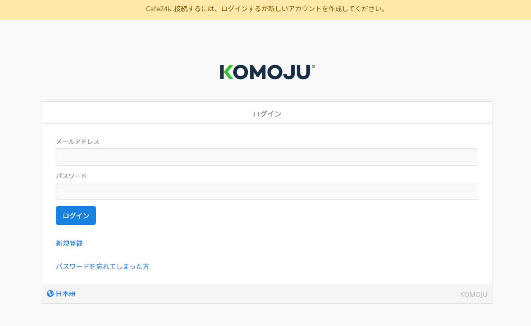Follow the パスワードを忘れてしまった方 link
Image resolution: width=531 pixels, height=326 pixels.
tap(102, 266)
